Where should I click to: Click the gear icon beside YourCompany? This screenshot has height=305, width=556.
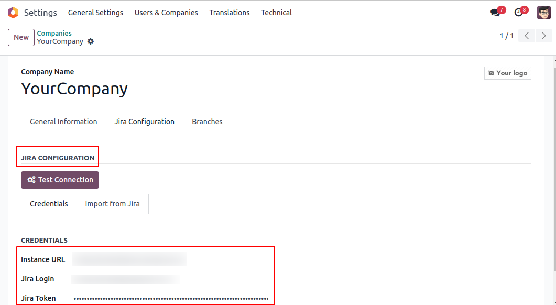91,41
